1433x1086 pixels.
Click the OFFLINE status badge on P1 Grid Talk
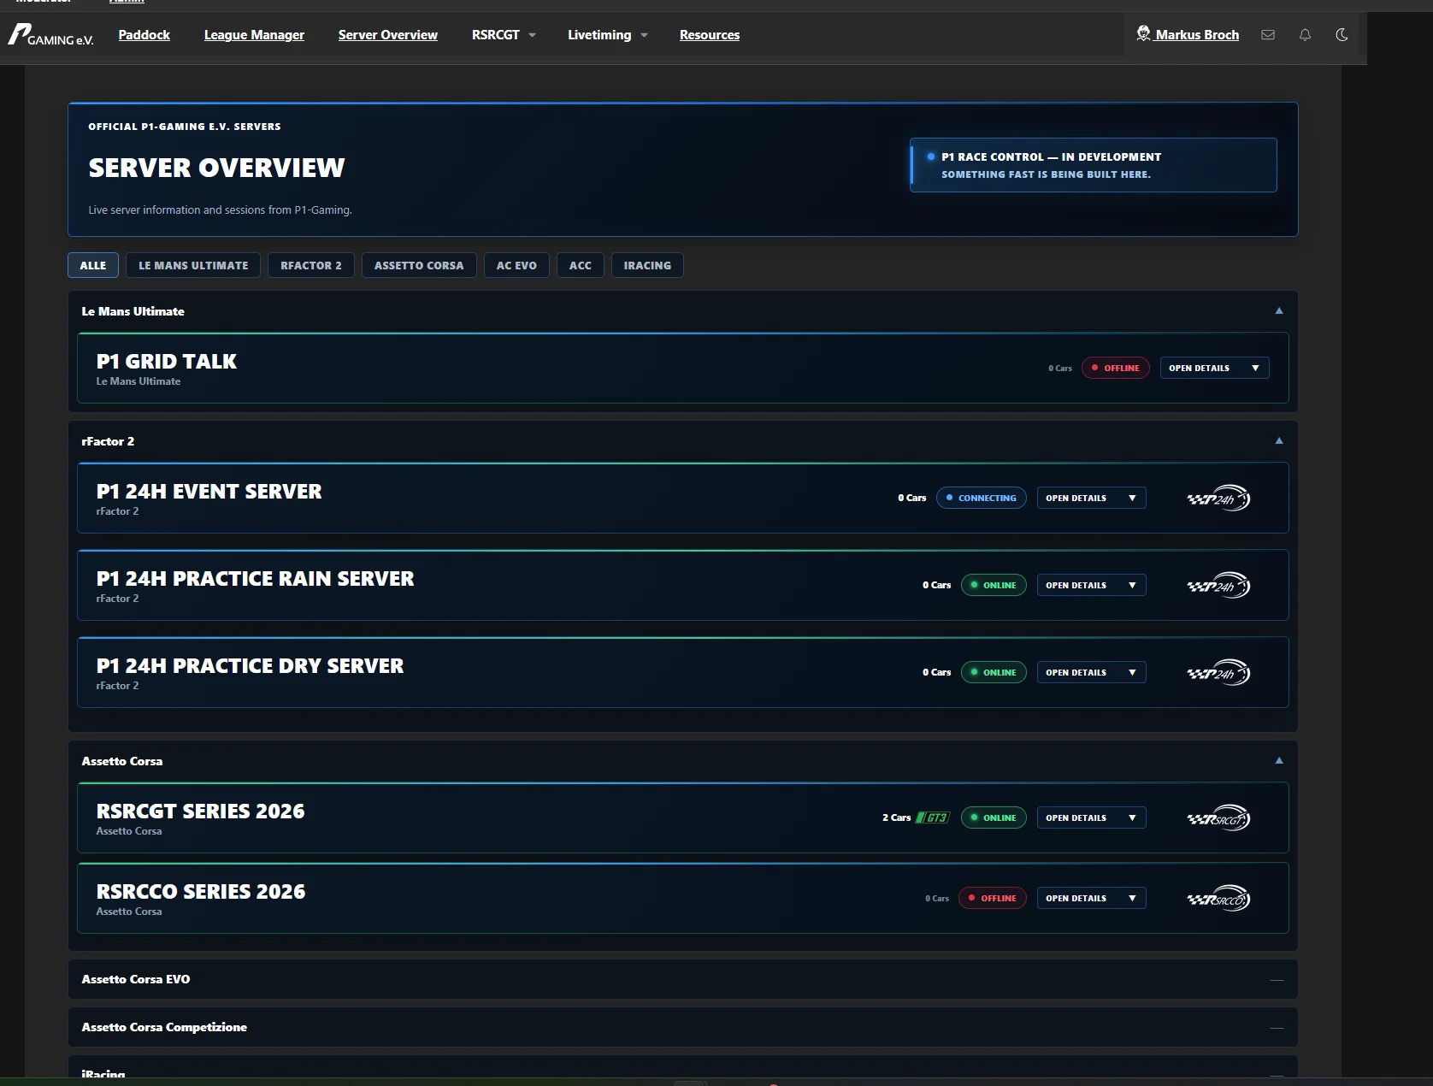(x=1116, y=368)
